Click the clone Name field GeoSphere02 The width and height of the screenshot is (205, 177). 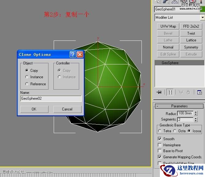[51, 98]
